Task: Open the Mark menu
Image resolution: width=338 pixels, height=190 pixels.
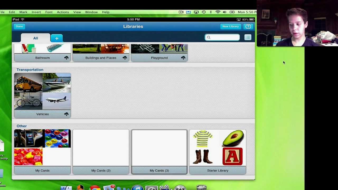Action: point(23,12)
